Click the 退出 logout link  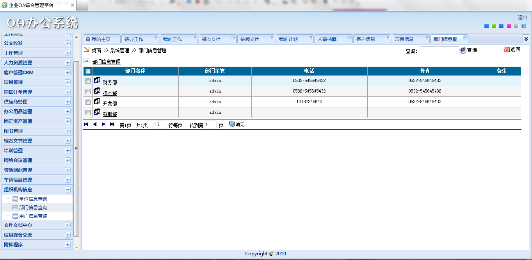coord(522,17)
